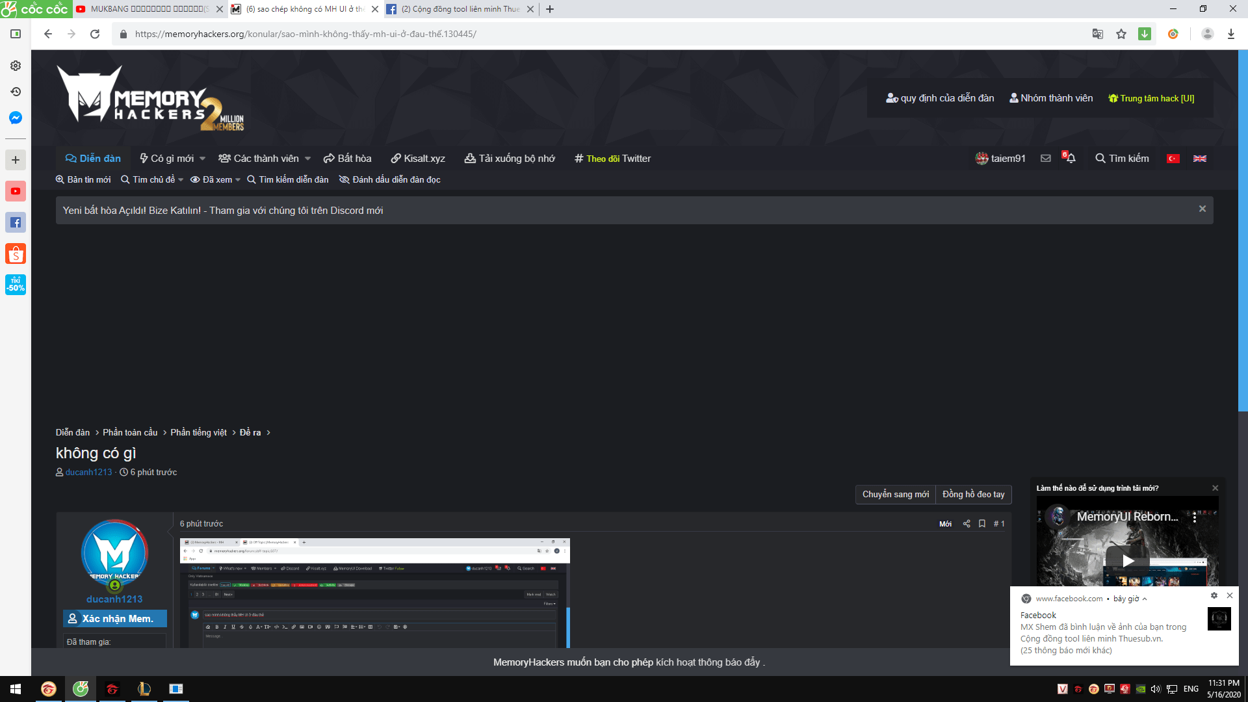Open Tìm kiếm diễn đàn link
This screenshot has width=1248, height=702.
click(288, 180)
